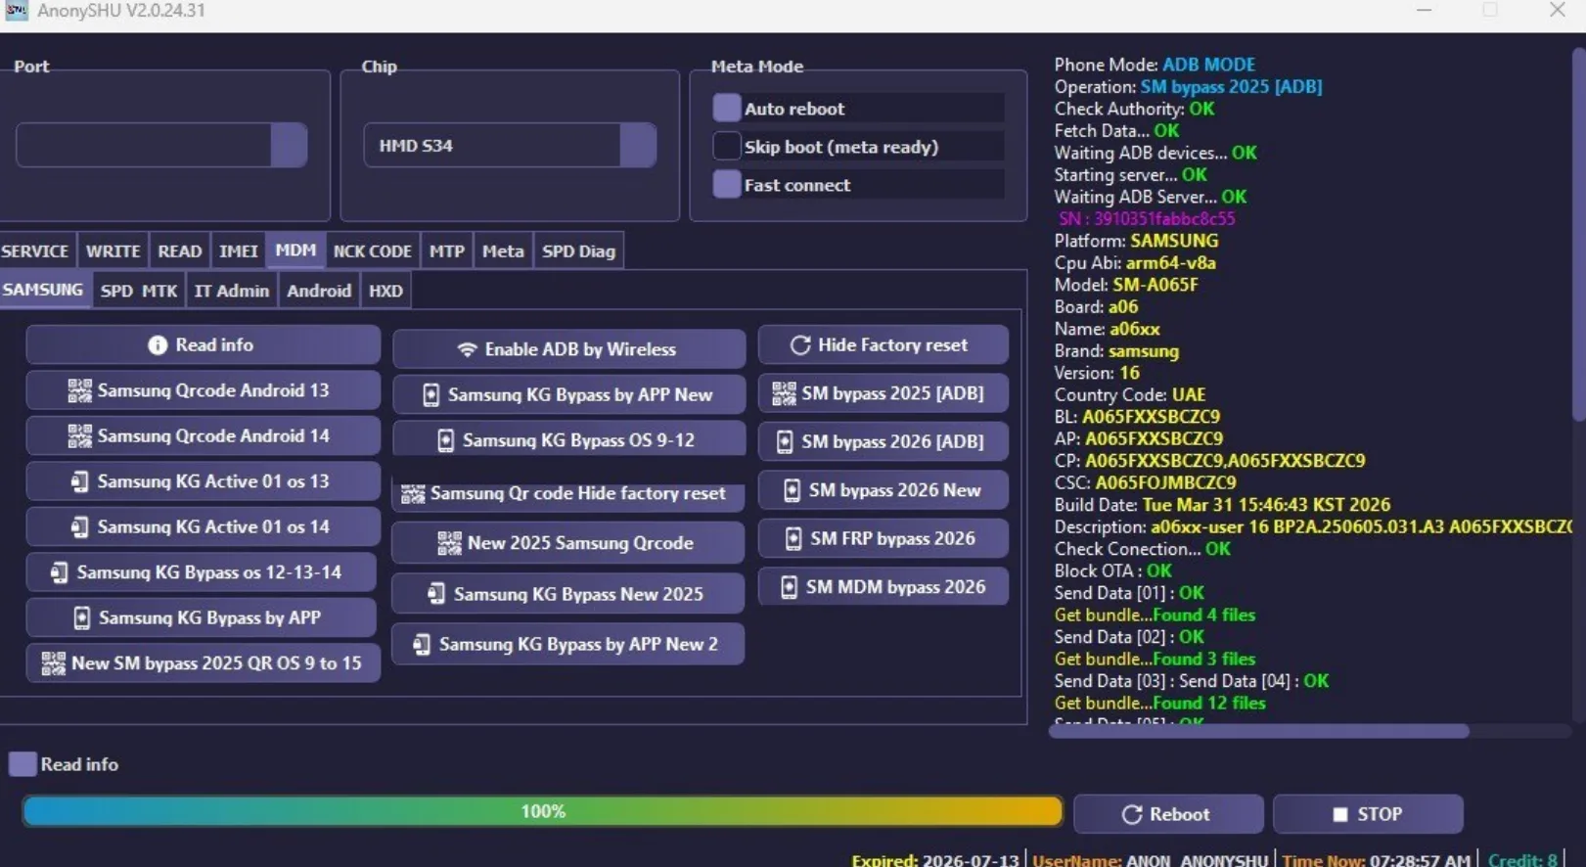The width and height of the screenshot is (1586, 867).
Task: Open the Meta tab
Action: pyautogui.click(x=503, y=251)
